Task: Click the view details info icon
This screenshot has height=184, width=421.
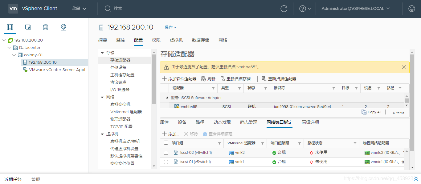Action: 205,134
